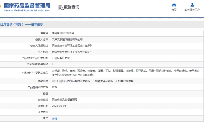Click the 政务服务门户 label
The image size is (204, 123).
coord(192,10)
